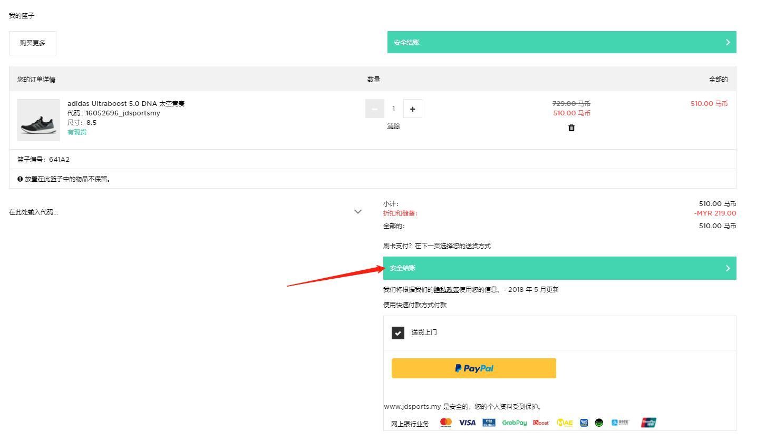Click the round black-green pay icon
The image size is (766, 441).
599,423
